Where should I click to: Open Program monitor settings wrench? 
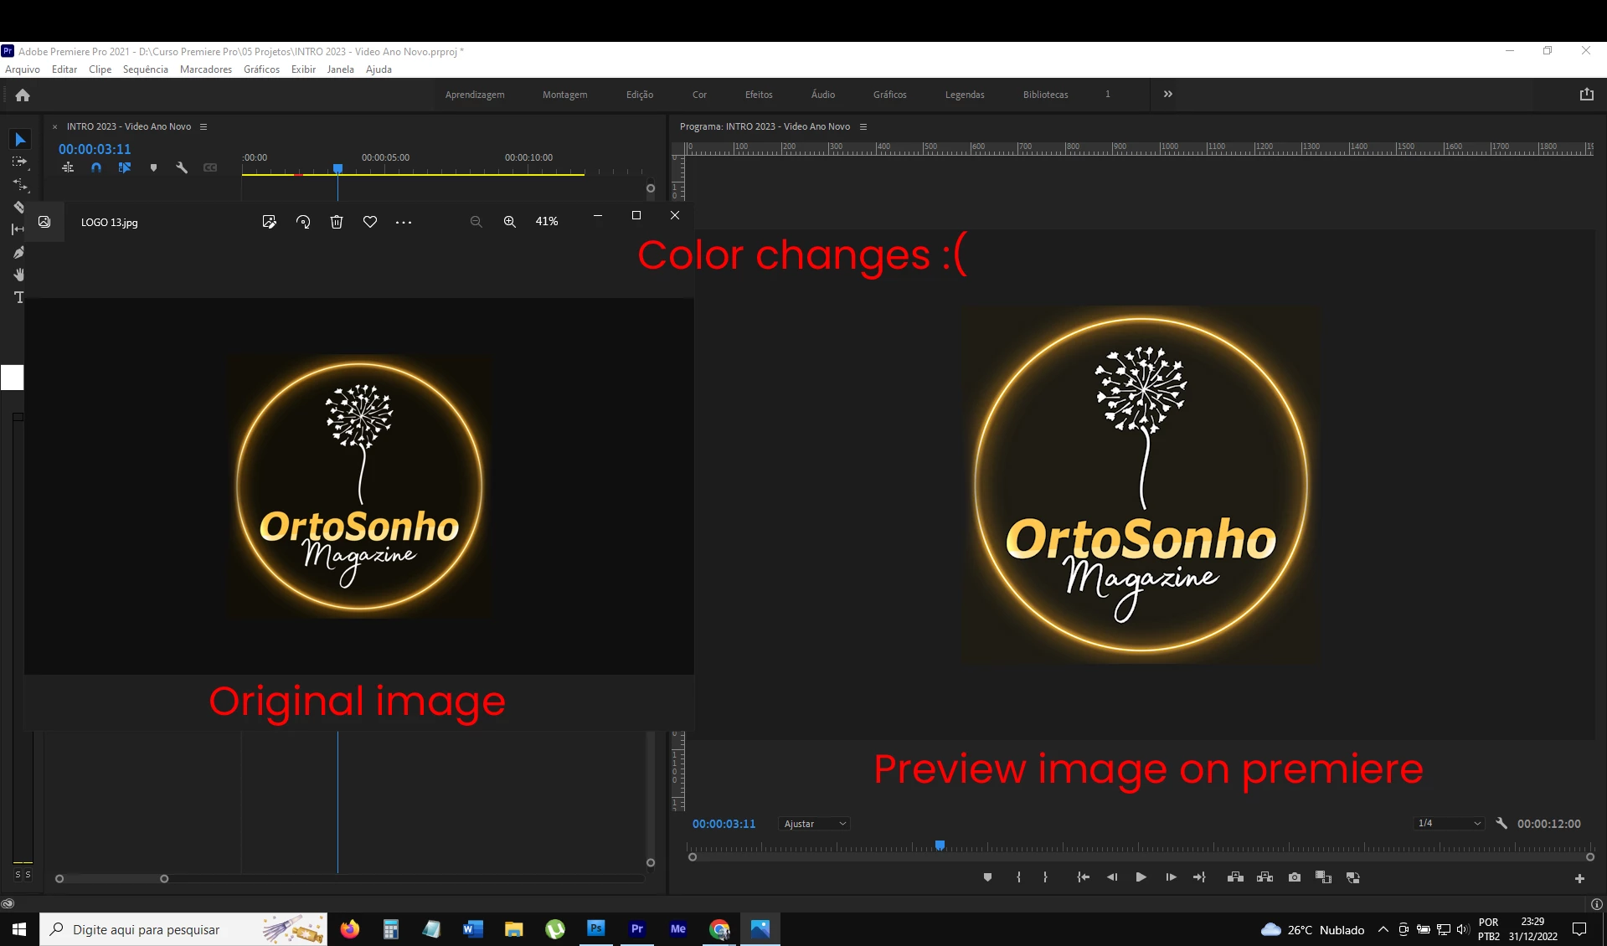[x=1501, y=824]
